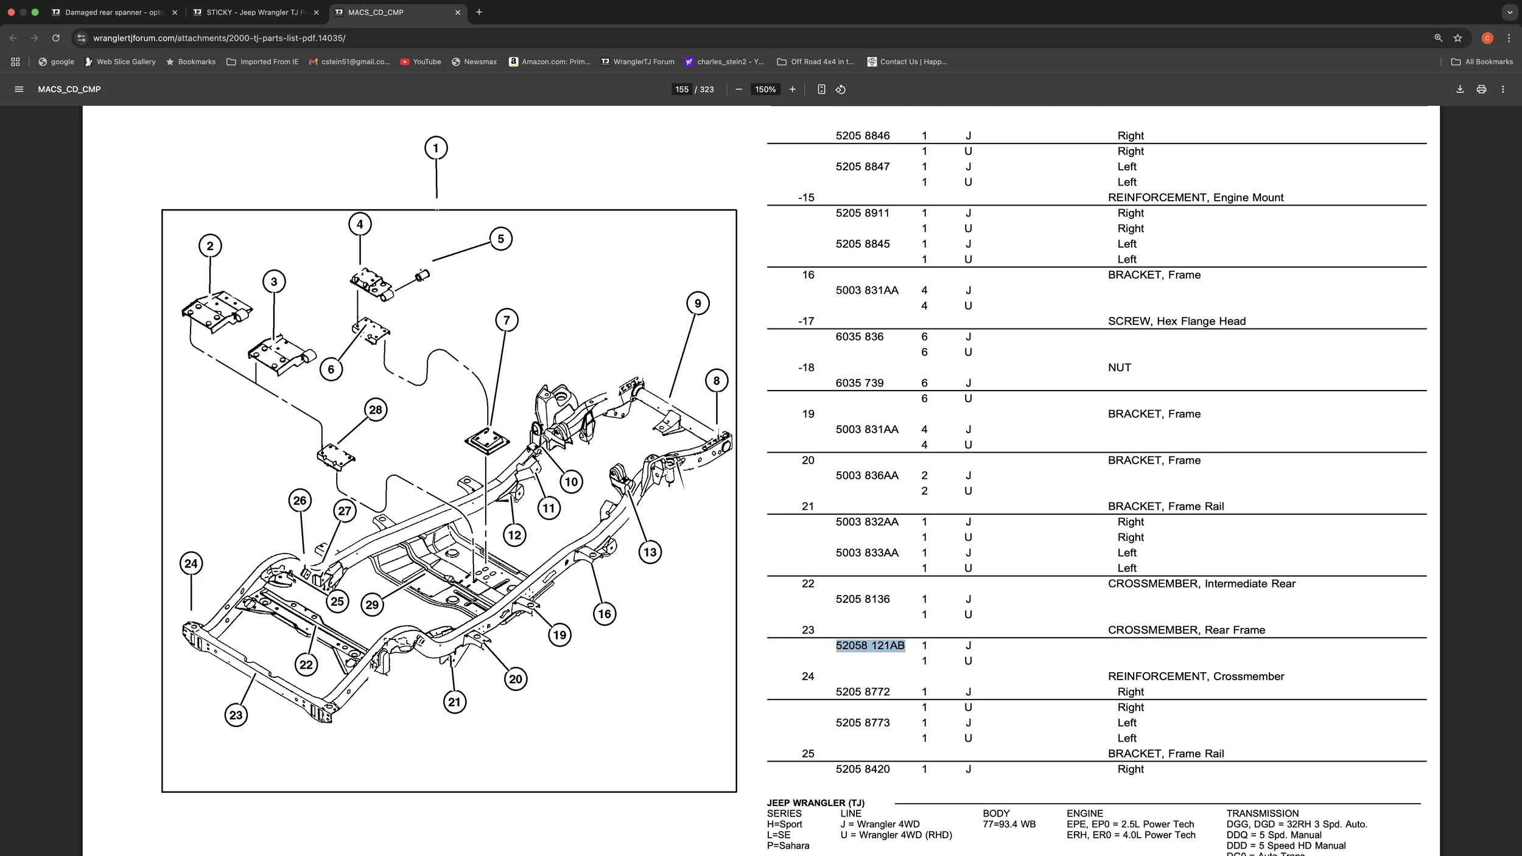
Task: Open the google bookmark
Action: pos(56,61)
